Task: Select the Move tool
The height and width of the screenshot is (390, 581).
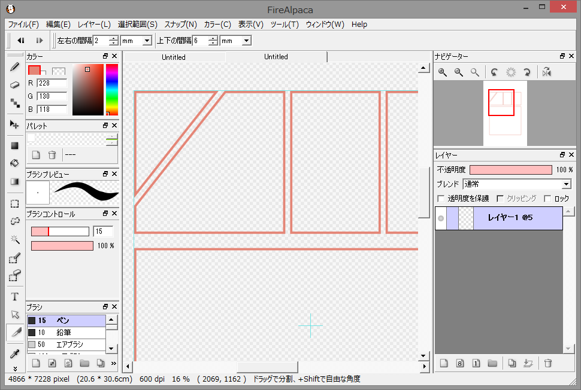Action: pos(14,124)
